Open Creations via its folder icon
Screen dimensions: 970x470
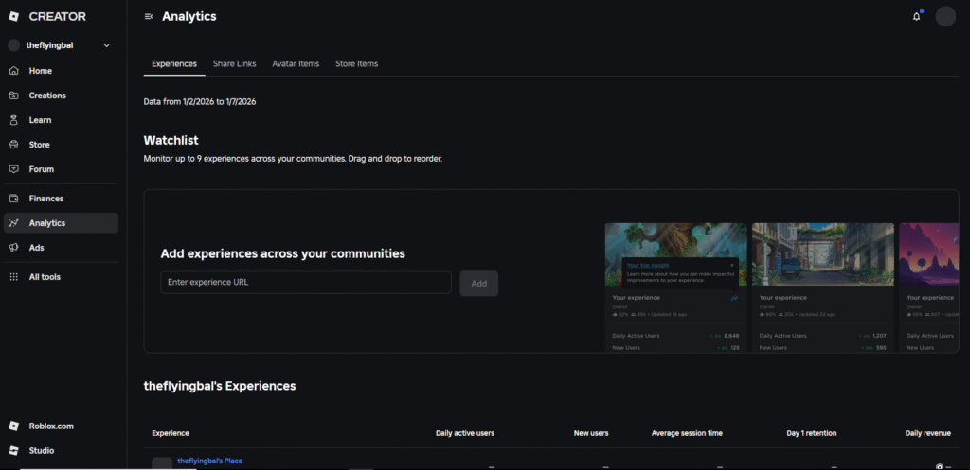(x=13, y=96)
